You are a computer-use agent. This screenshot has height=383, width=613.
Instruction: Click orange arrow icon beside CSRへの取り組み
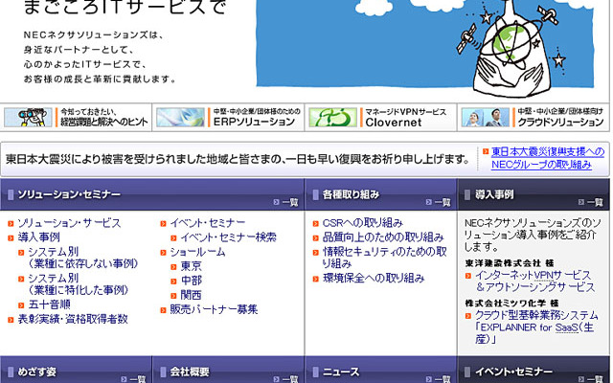coord(316,224)
